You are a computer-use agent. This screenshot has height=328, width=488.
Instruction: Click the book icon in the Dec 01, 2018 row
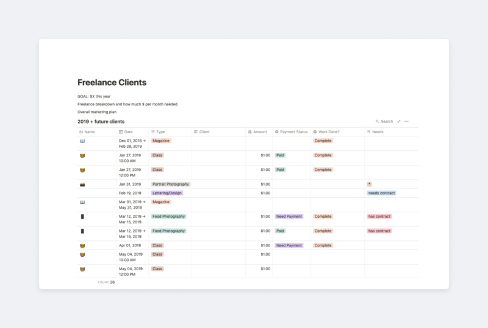tap(82, 141)
